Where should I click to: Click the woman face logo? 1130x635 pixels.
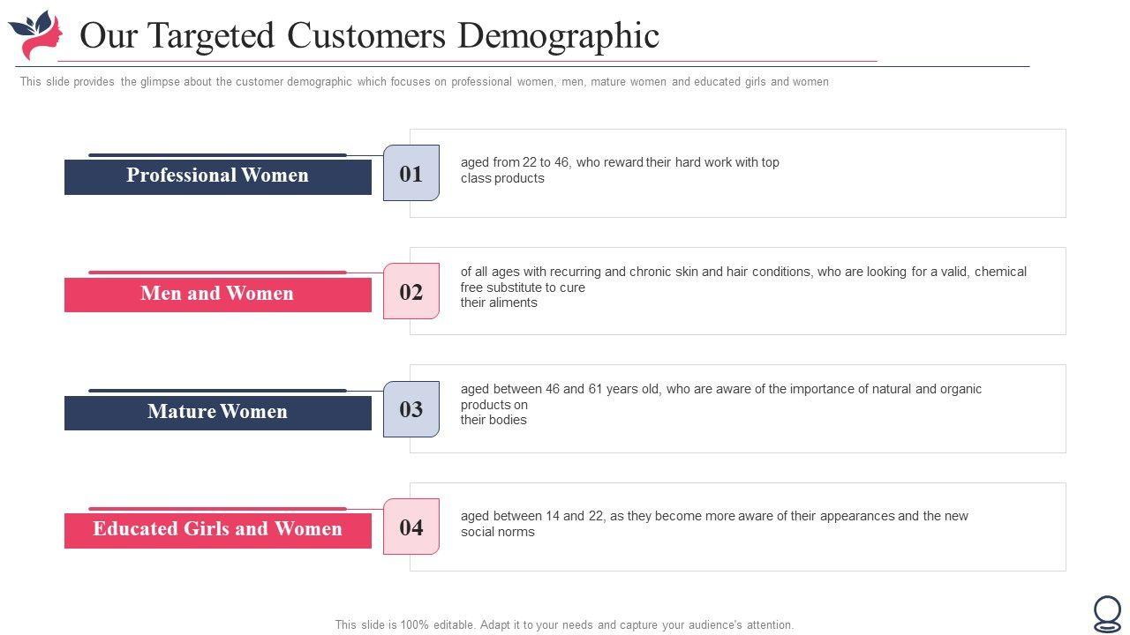point(36,34)
